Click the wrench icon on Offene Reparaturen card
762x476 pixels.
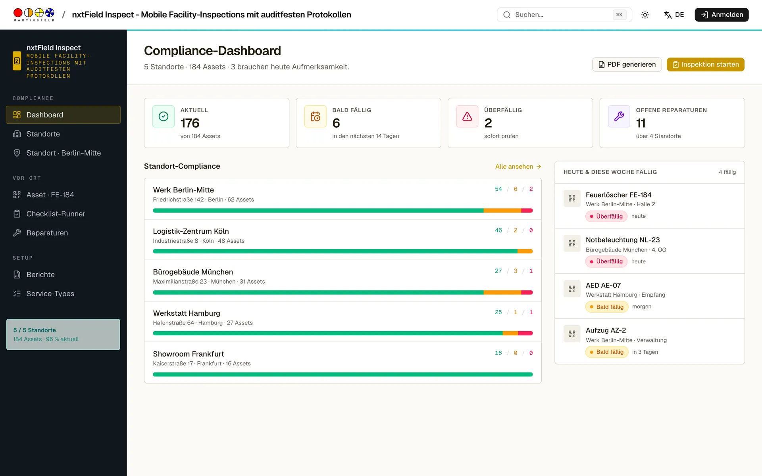(x=619, y=116)
